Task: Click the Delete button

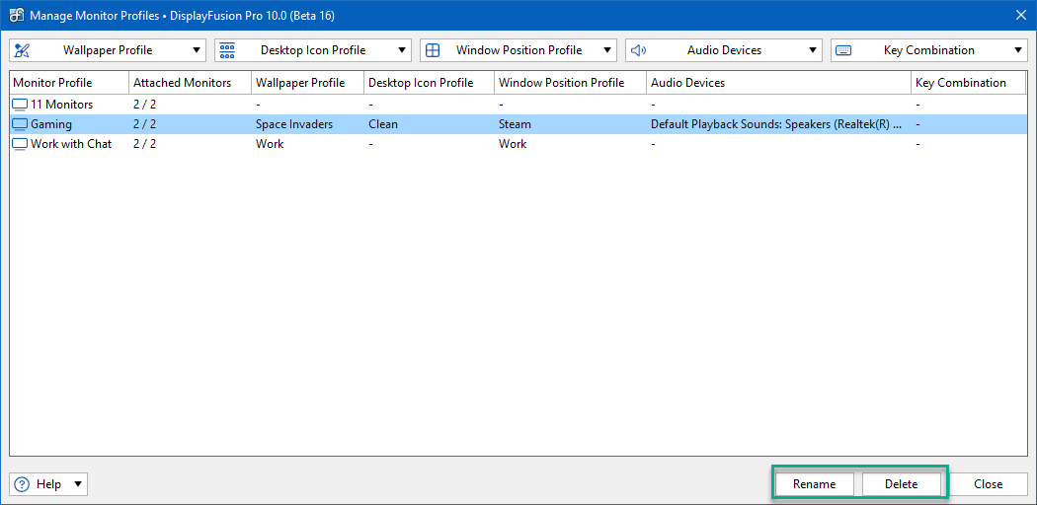Action: coord(902,484)
